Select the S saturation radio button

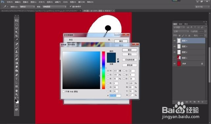coord(108,75)
